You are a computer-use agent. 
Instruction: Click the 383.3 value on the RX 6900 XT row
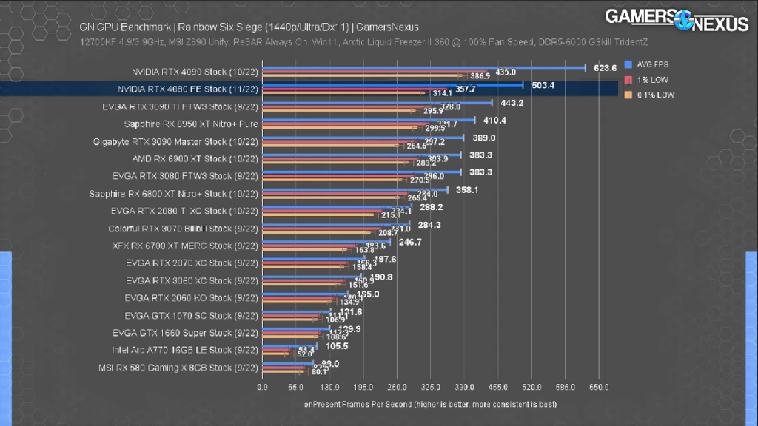(480, 155)
